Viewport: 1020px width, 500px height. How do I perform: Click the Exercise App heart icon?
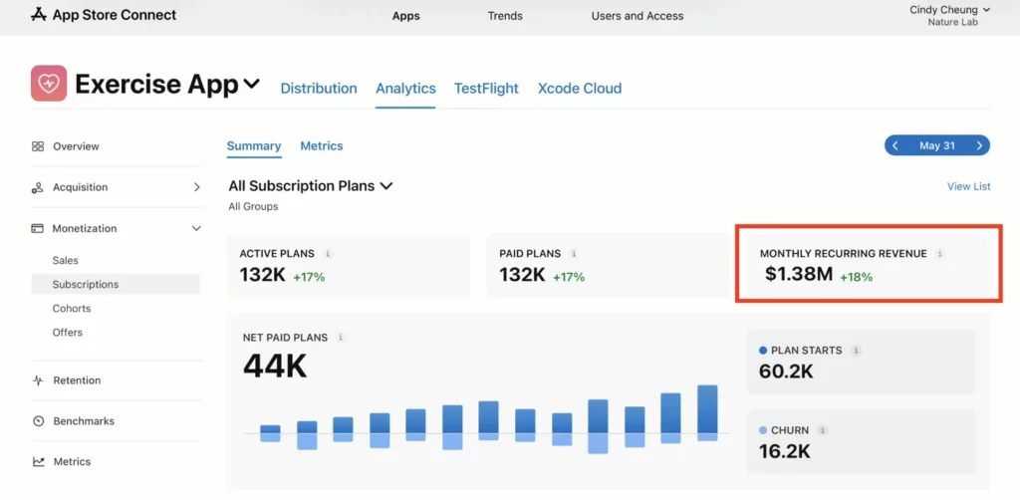point(49,84)
